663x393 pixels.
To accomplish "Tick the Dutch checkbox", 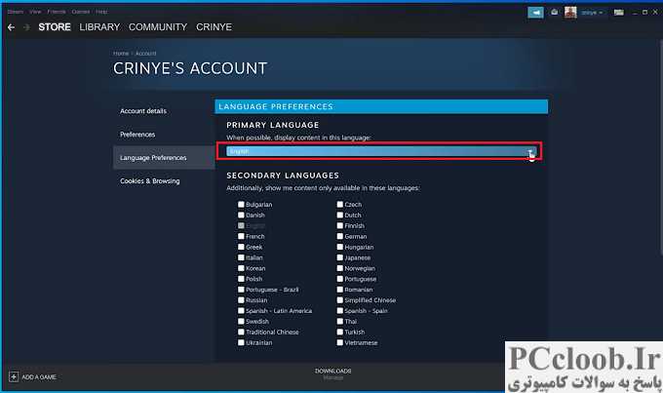I will pyautogui.click(x=340, y=215).
